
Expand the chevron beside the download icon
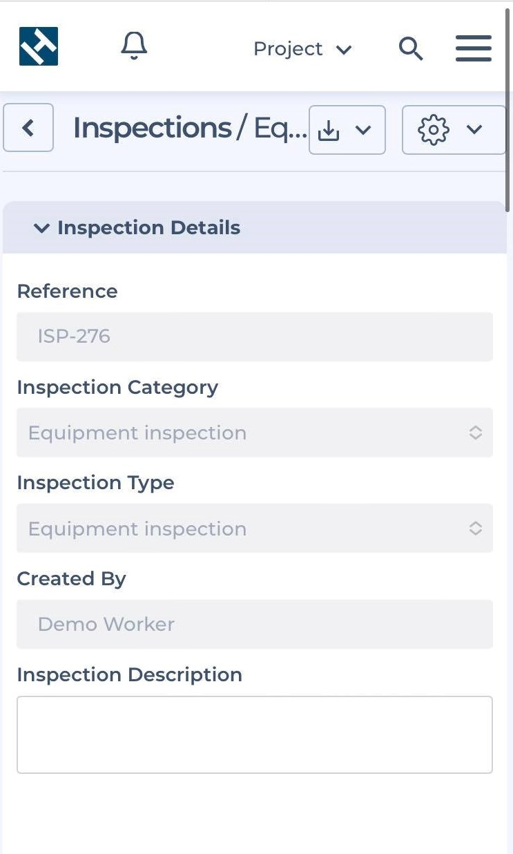(363, 130)
